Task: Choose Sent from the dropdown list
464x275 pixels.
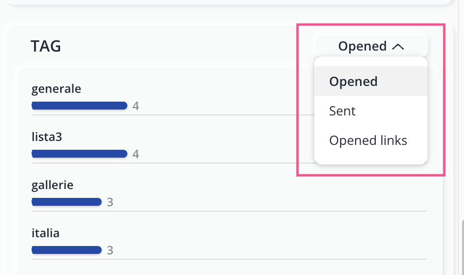Action: click(x=342, y=111)
